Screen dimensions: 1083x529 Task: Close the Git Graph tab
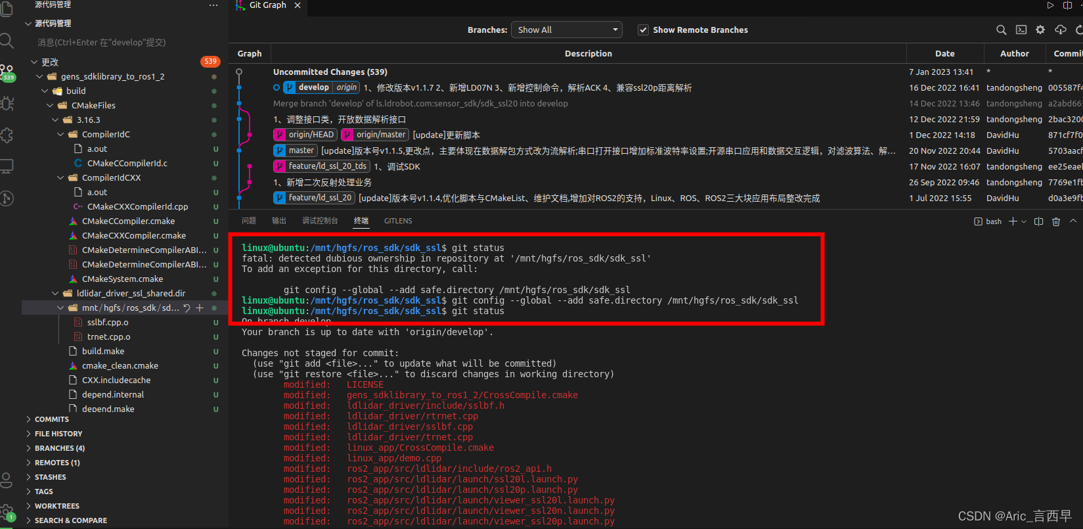(x=298, y=5)
